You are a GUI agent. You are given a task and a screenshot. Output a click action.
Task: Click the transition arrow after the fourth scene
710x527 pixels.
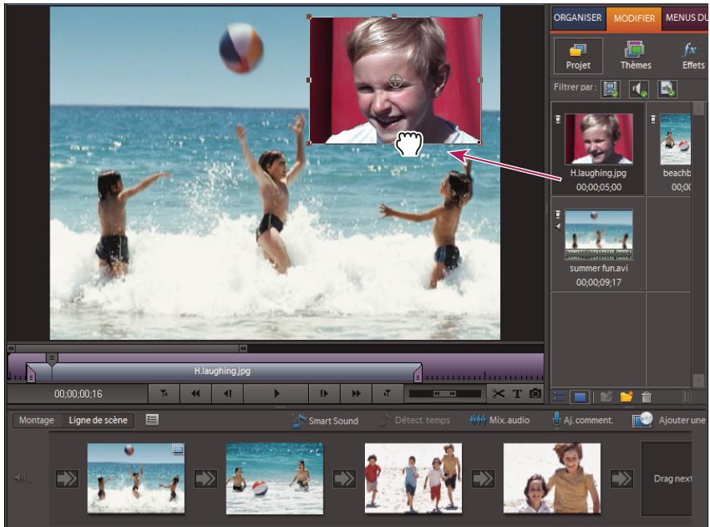(622, 478)
